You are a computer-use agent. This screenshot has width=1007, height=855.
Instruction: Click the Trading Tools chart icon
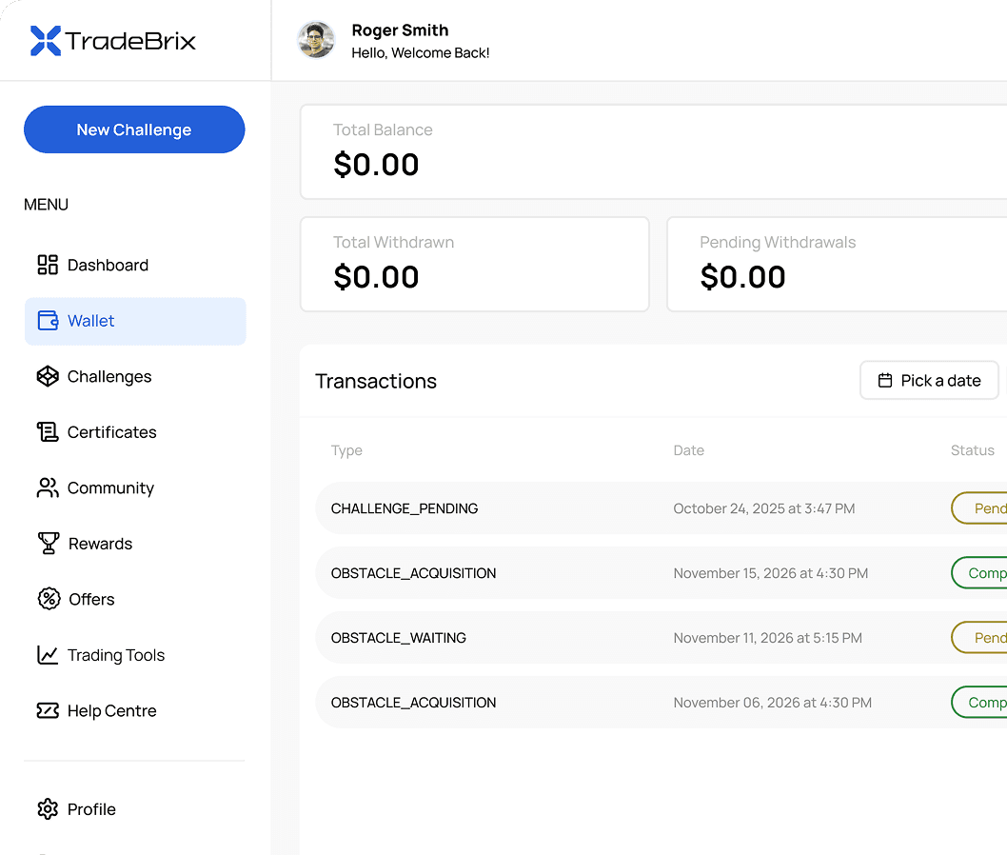point(48,655)
